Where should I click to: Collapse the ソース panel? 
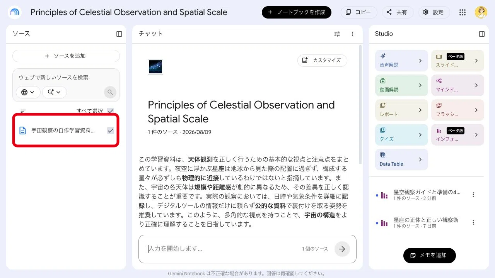pos(119,34)
